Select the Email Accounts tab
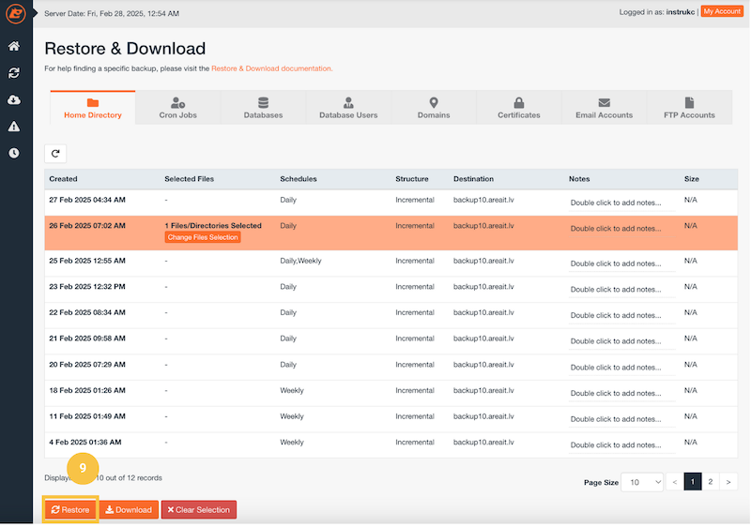This screenshot has width=751, height=527. (604, 107)
